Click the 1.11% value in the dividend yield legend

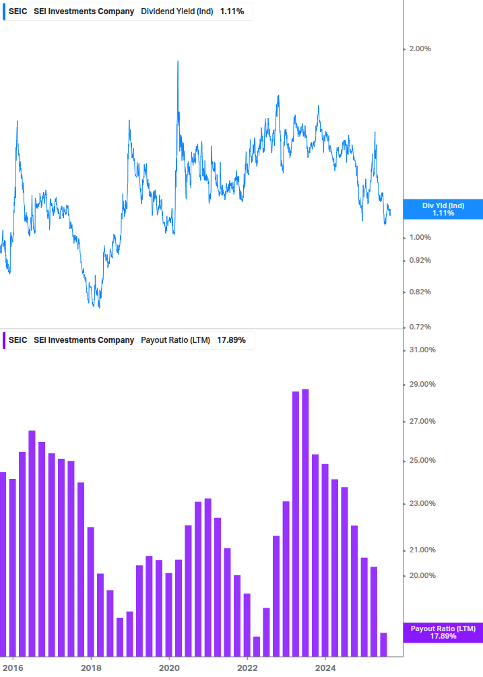tap(232, 11)
